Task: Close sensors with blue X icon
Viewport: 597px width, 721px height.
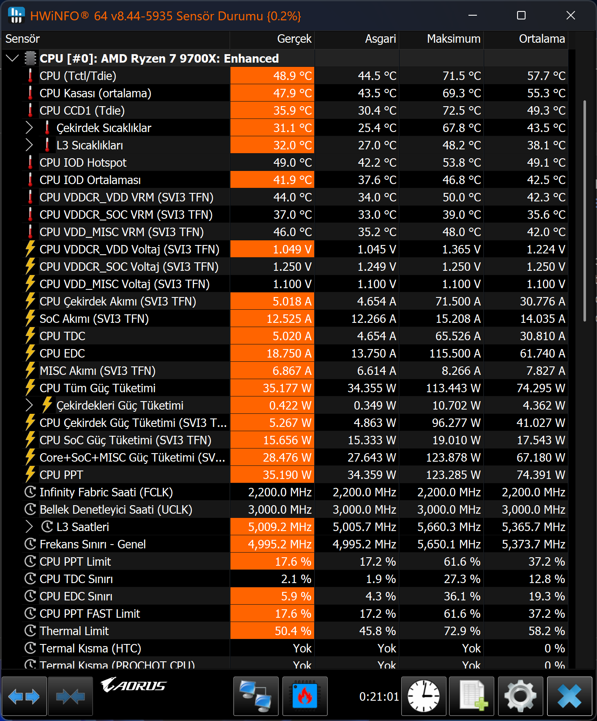Action: point(570,696)
